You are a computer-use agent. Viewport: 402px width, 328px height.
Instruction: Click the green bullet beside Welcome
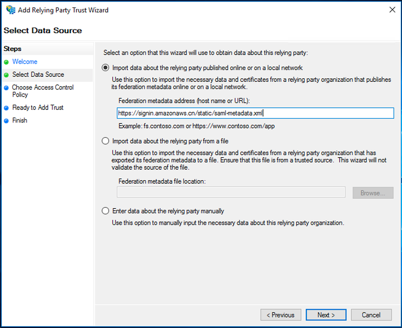click(x=6, y=62)
